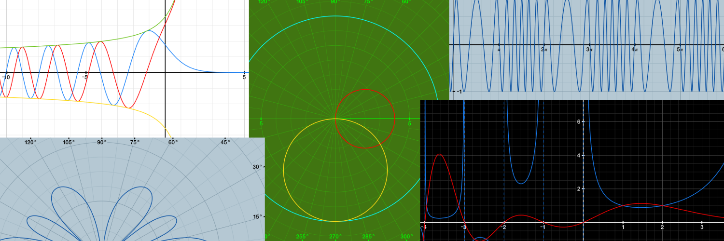The width and height of the screenshot is (724, 241).
Task: Click the 3 label on the black graph's x-axis
Action: pyautogui.click(x=702, y=227)
